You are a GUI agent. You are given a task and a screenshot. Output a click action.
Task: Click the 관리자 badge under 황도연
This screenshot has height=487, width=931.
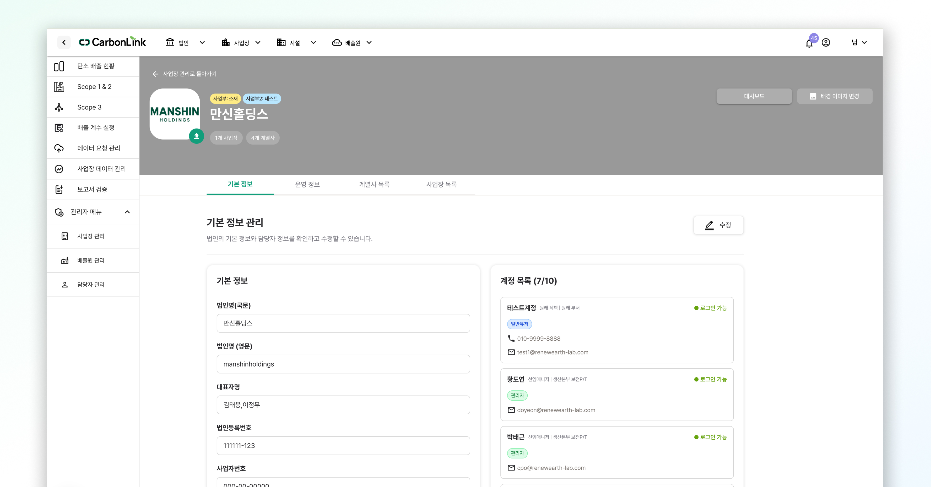tap(517, 395)
